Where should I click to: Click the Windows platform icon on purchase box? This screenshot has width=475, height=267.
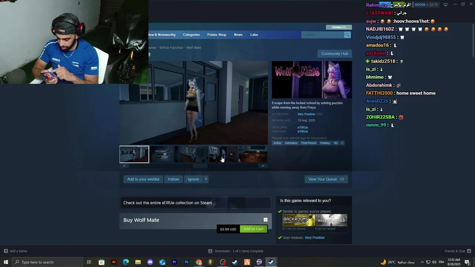tap(265, 220)
